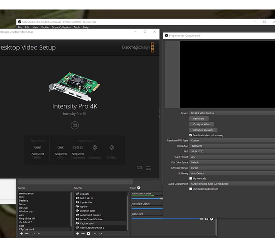
Task: Hide the Audio Output Capture source
Action: tap(77, 219)
